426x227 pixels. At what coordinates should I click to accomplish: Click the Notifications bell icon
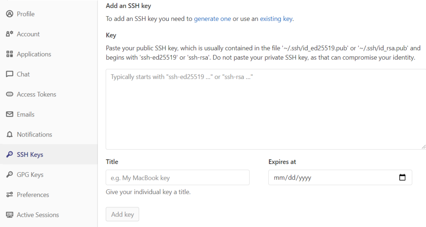tap(10, 134)
